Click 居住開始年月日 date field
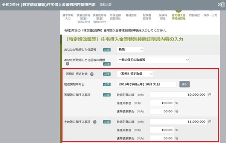Image resolution: width=226 pixels, height=143 pixels. (x=147, y=84)
